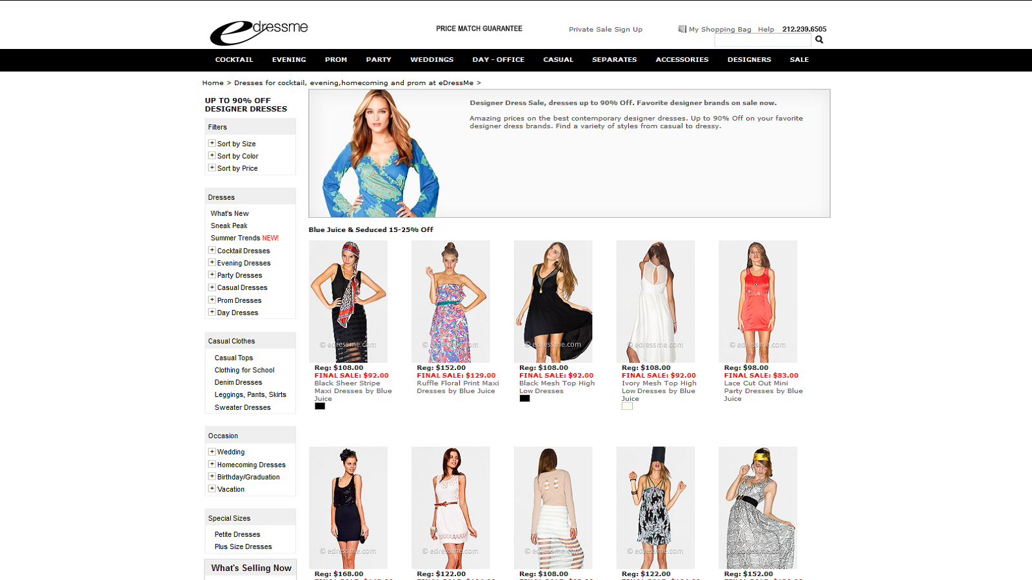
Task: Expand the Prom Dresses category
Action: tap(212, 300)
